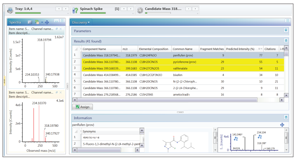The width and height of the screenshot is (298, 160).
Task: Click the select-all corner of Results table
Action: point(76,49)
